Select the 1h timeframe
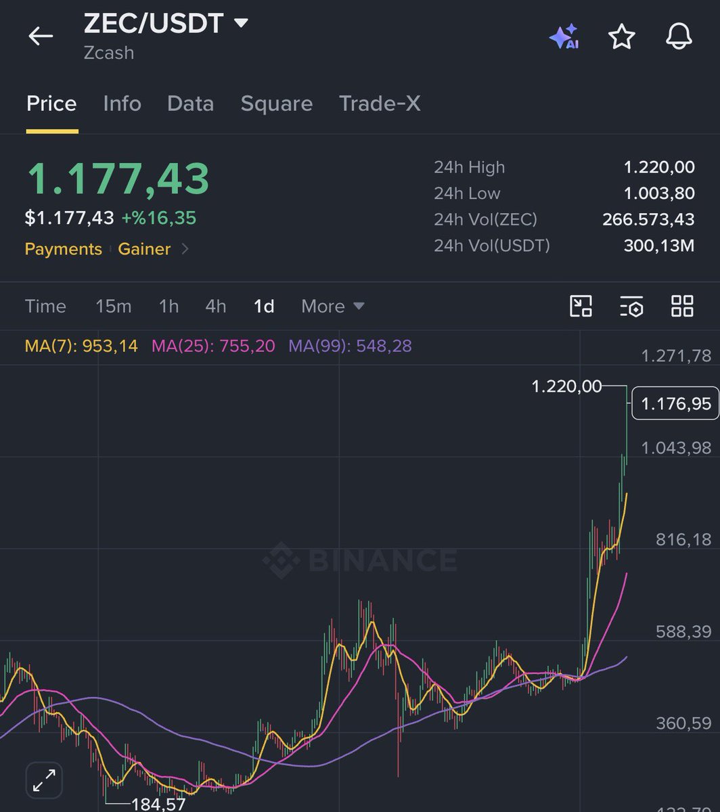 168,307
